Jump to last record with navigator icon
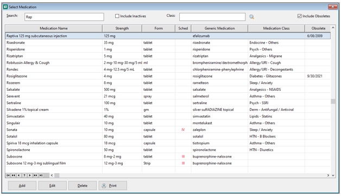This screenshot has height=196, width=341. point(41,175)
